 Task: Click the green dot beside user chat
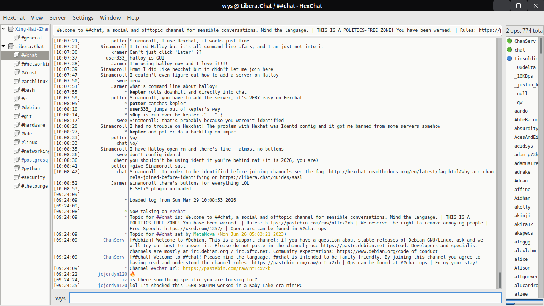(x=509, y=50)
